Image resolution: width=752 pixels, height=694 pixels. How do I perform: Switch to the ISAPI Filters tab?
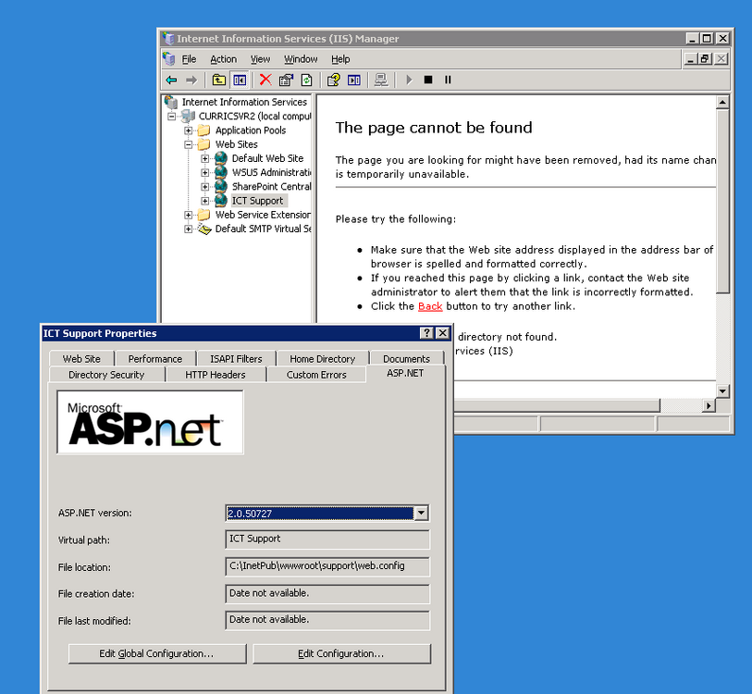click(236, 358)
